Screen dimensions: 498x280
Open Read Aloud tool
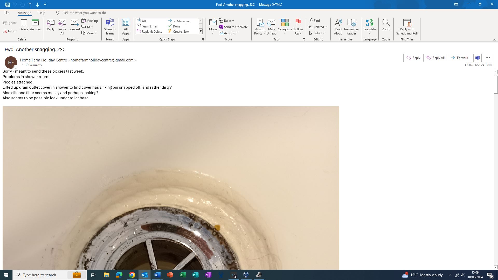(338, 23)
